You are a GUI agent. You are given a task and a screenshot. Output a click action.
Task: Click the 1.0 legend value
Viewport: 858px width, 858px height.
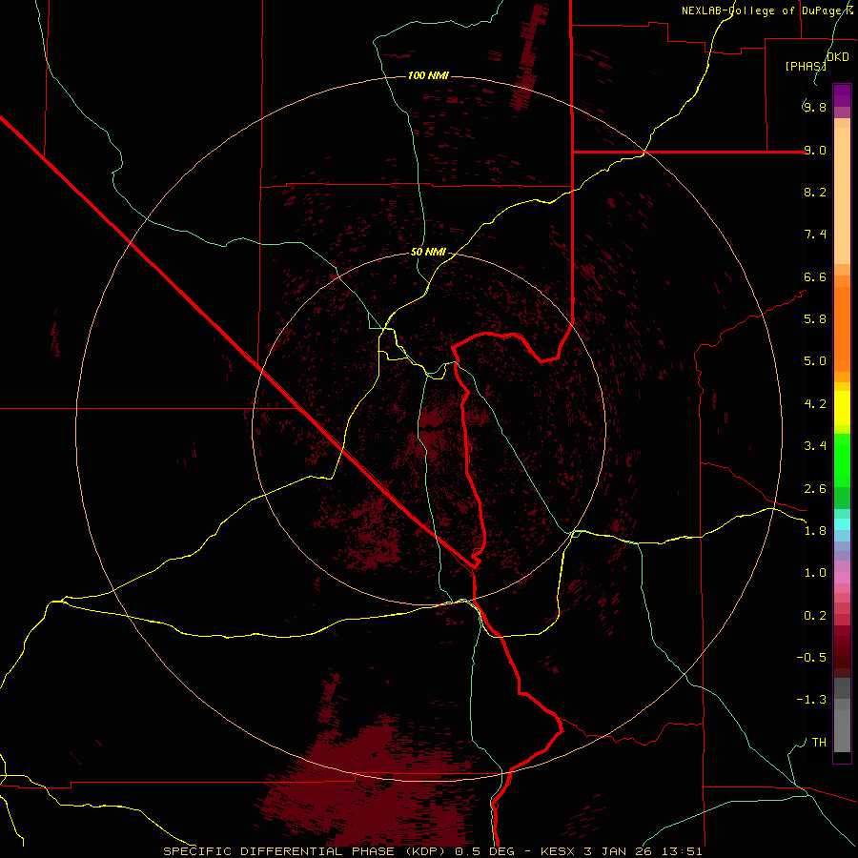point(815,573)
